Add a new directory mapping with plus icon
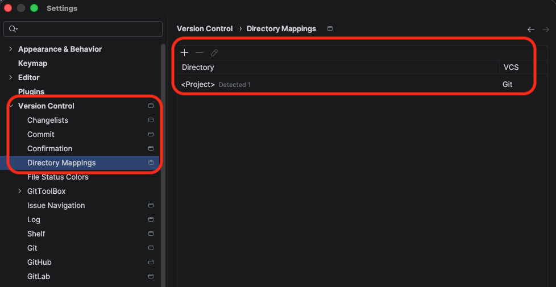The width and height of the screenshot is (556, 287). coord(184,53)
